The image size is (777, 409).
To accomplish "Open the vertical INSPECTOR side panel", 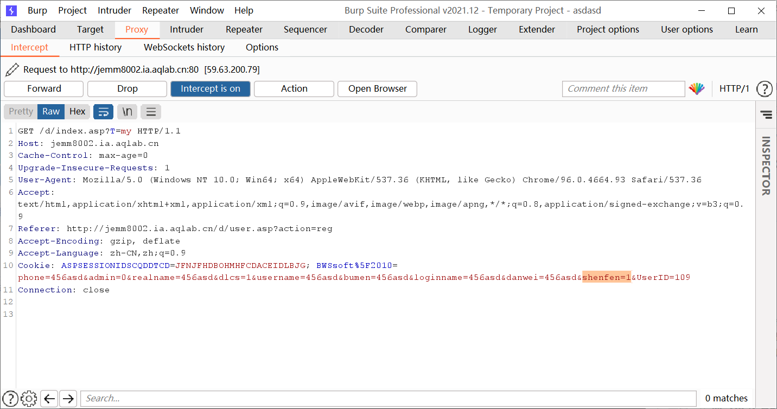I will [766, 166].
